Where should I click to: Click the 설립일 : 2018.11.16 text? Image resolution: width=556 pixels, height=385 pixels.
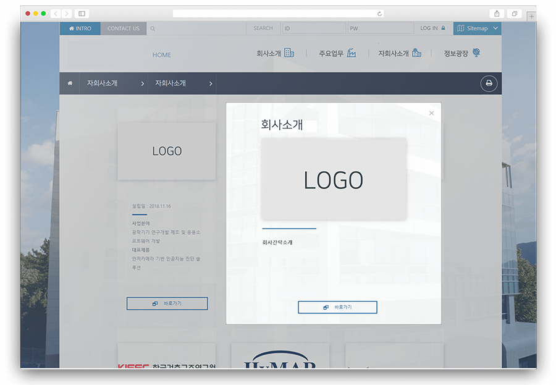(x=151, y=206)
